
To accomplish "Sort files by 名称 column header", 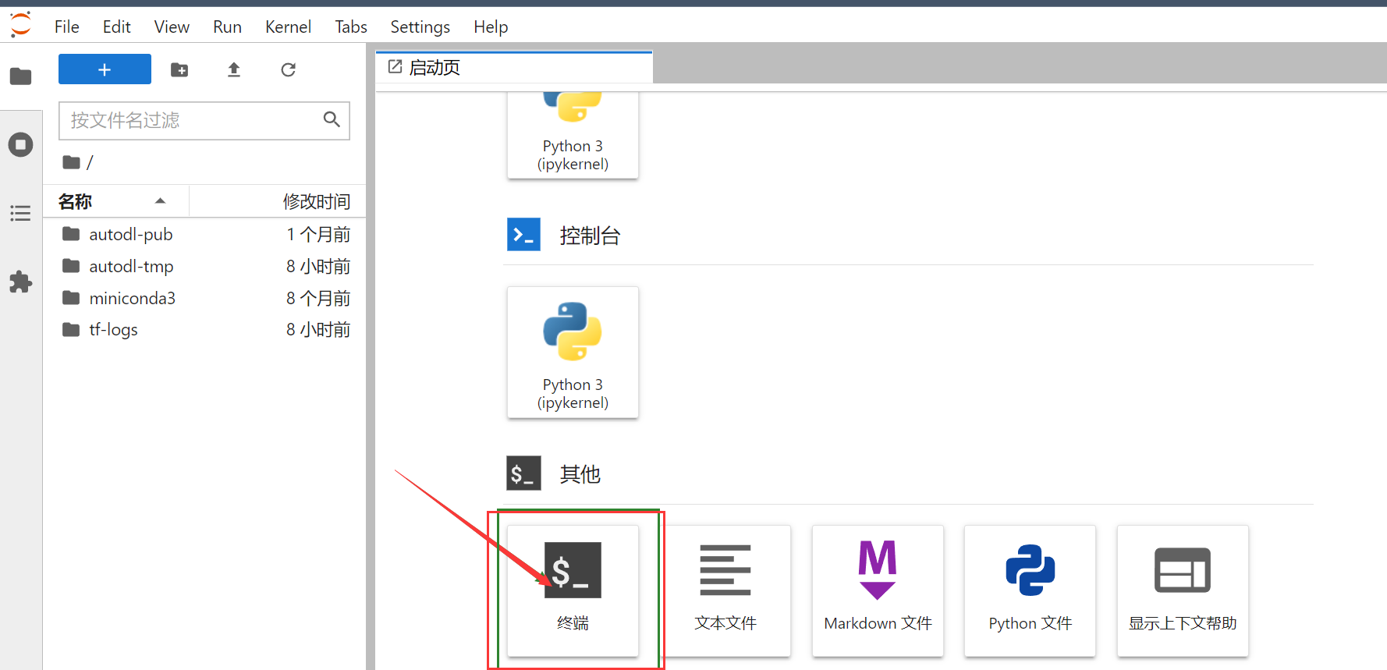I will coord(115,201).
